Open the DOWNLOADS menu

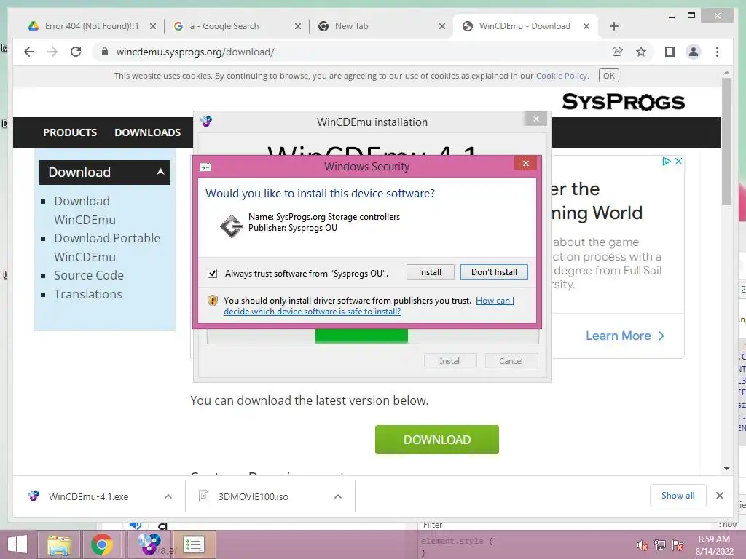pyautogui.click(x=147, y=132)
